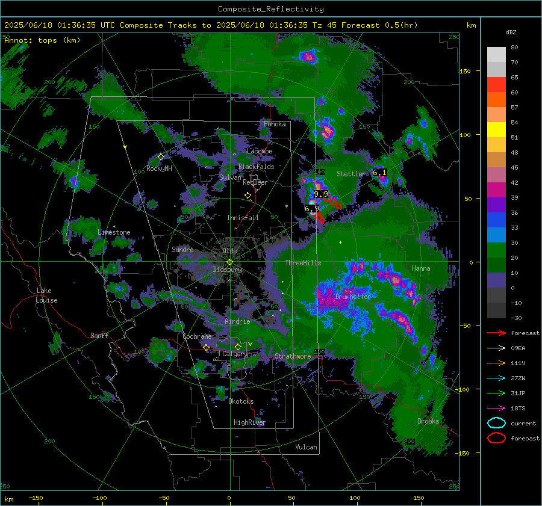The height and width of the screenshot is (506, 542).
Task: Click the ThreeHills label
Action: point(303,263)
